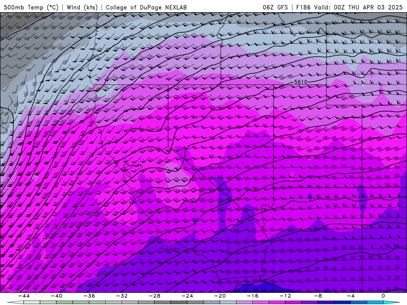
Task: Select the '-4' colorbar tick label
Action: click(351, 296)
